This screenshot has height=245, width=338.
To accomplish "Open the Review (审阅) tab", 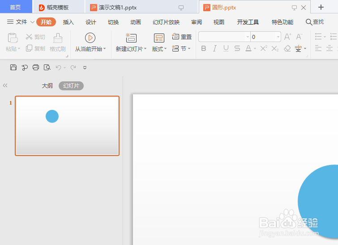I will coord(197,22).
